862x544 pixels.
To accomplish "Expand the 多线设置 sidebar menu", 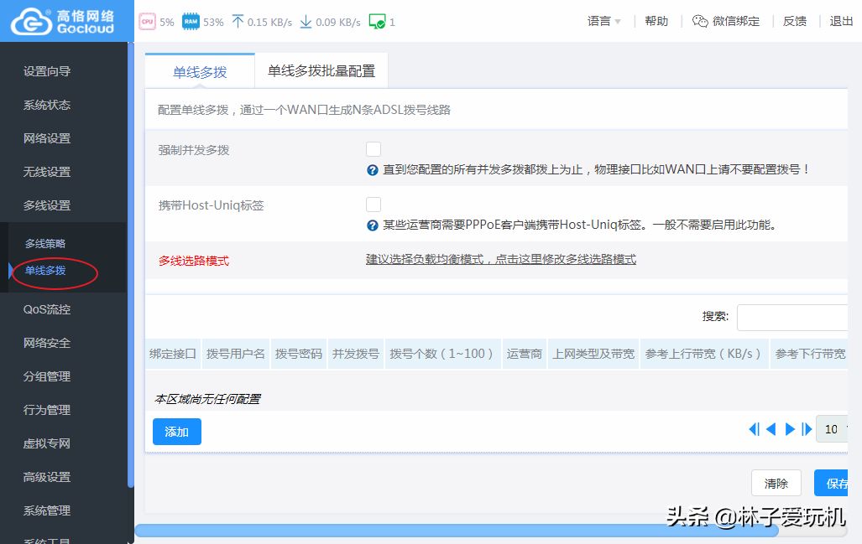I will [47, 205].
